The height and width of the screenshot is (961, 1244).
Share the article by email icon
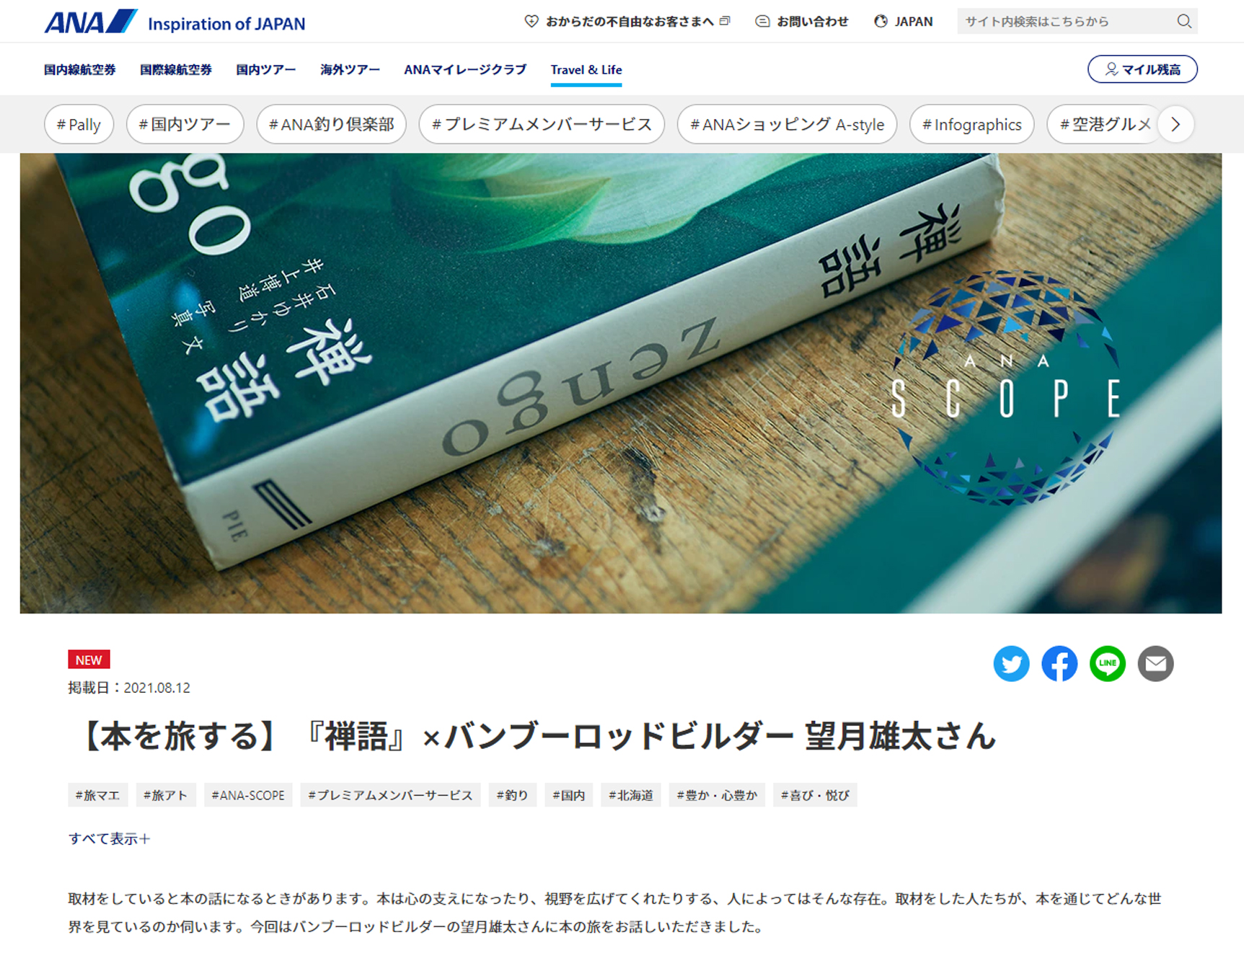(x=1156, y=663)
